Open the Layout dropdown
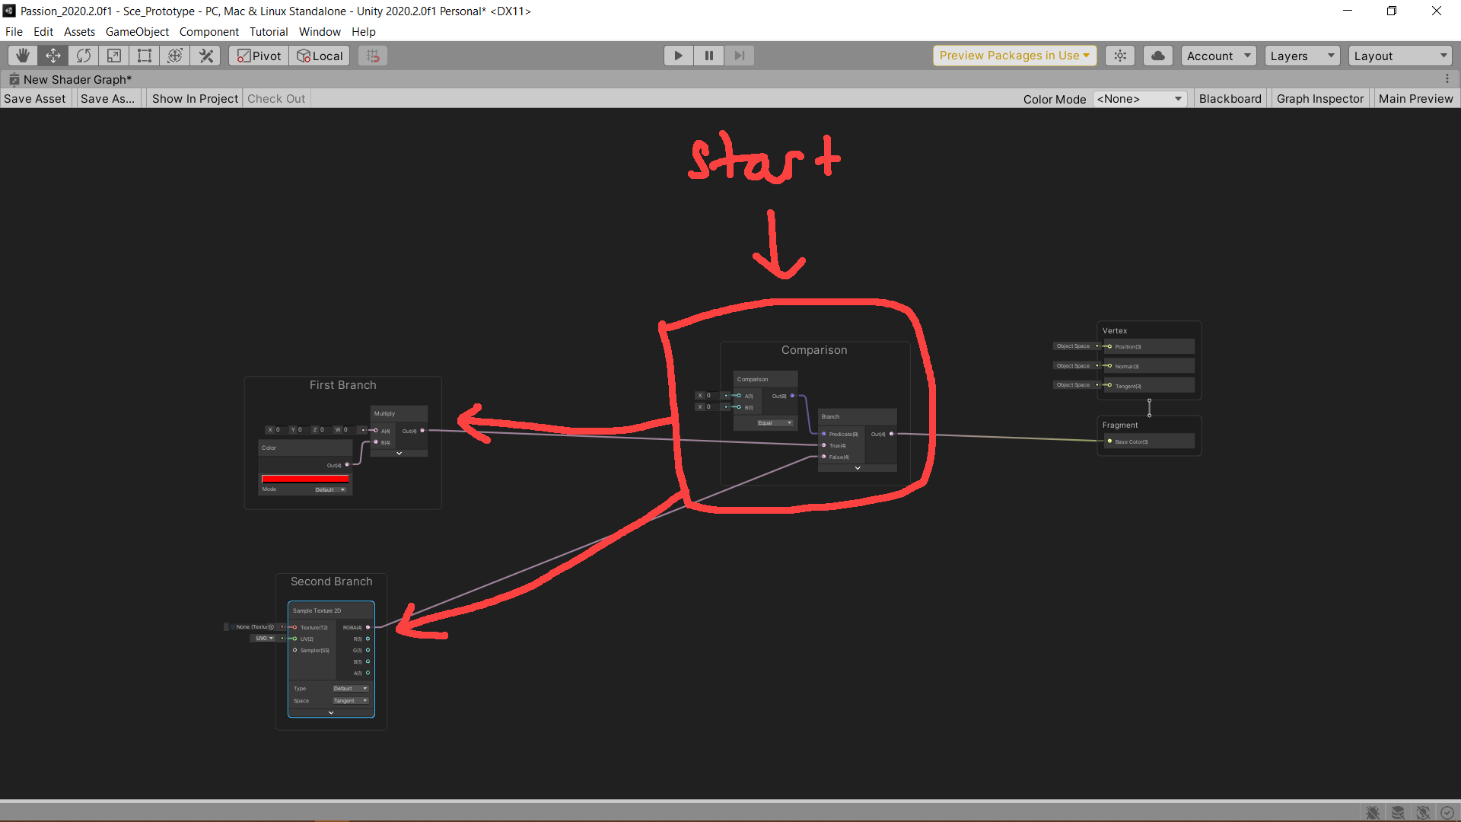 [1400, 55]
